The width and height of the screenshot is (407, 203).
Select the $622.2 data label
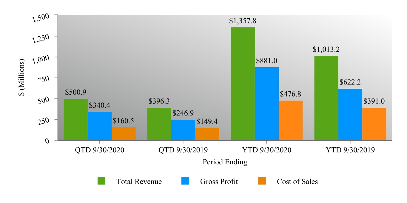[x=350, y=82]
